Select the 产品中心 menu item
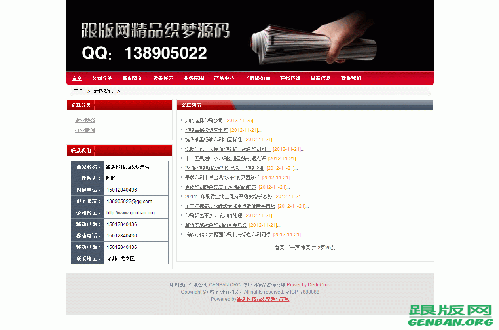 click(224, 78)
